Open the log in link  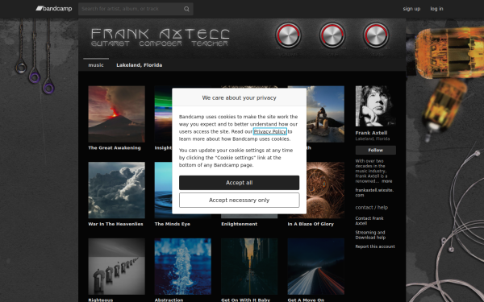[436, 9]
